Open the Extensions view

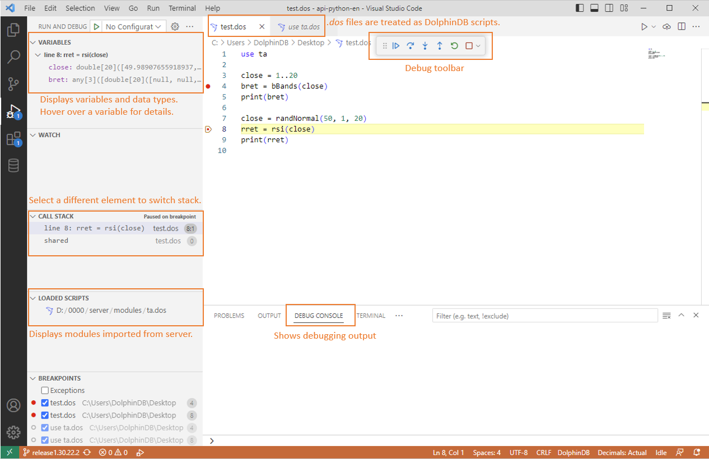click(x=13, y=139)
